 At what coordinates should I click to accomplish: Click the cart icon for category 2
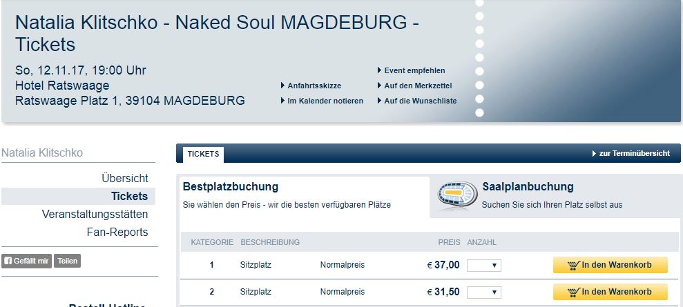(573, 293)
